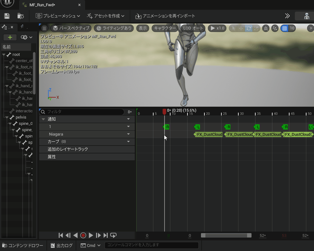Select the translate move tool
The height and width of the screenshot is (251, 314).
(241, 28)
